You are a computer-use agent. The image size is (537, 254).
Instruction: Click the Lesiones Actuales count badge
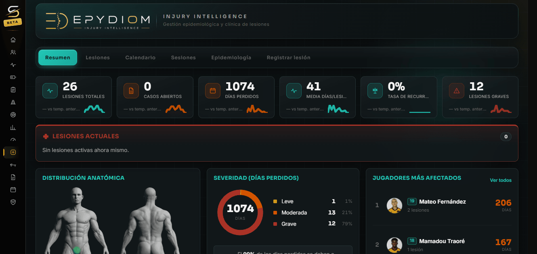click(506, 137)
